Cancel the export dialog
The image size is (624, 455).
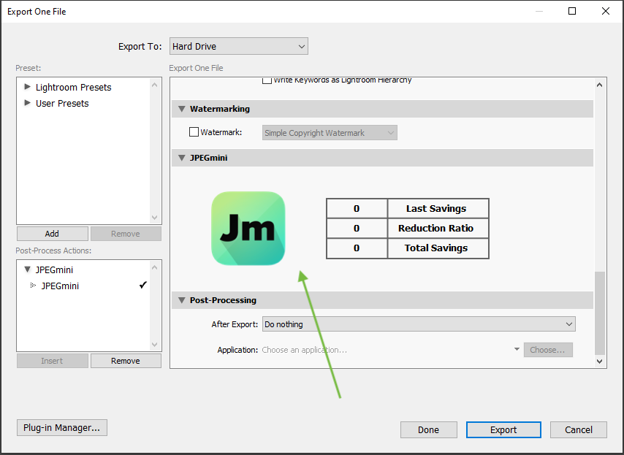click(579, 430)
